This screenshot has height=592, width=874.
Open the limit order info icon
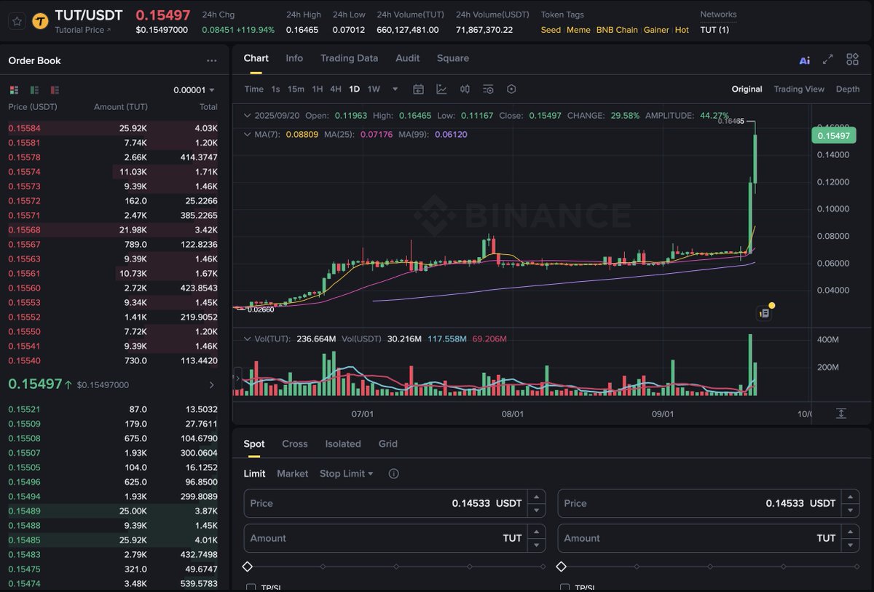[393, 473]
